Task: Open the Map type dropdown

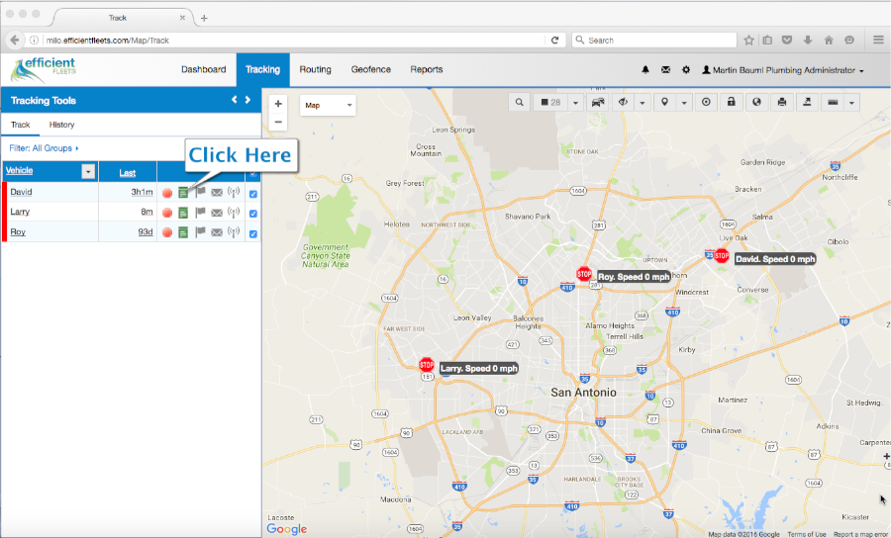Action: pos(328,105)
